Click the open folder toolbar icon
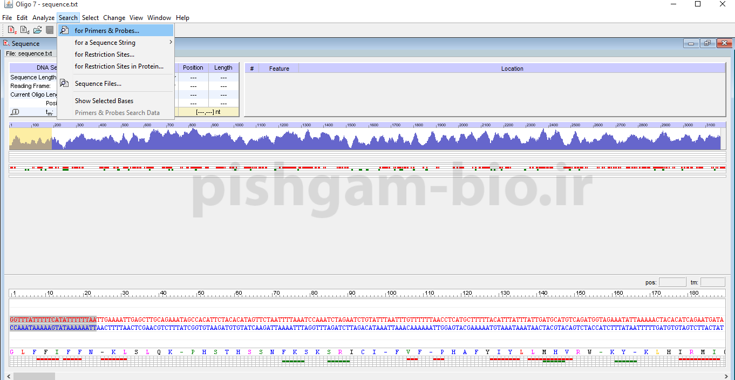Screen dimensions: 735x380 [37, 30]
